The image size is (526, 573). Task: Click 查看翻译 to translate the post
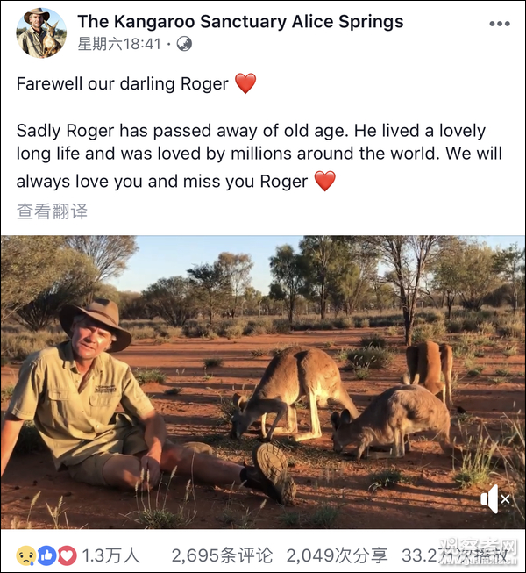pos(52,211)
